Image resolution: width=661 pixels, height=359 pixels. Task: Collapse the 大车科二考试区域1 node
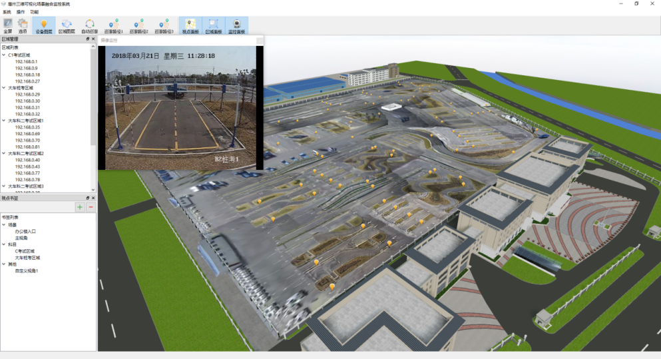click(4, 121)
